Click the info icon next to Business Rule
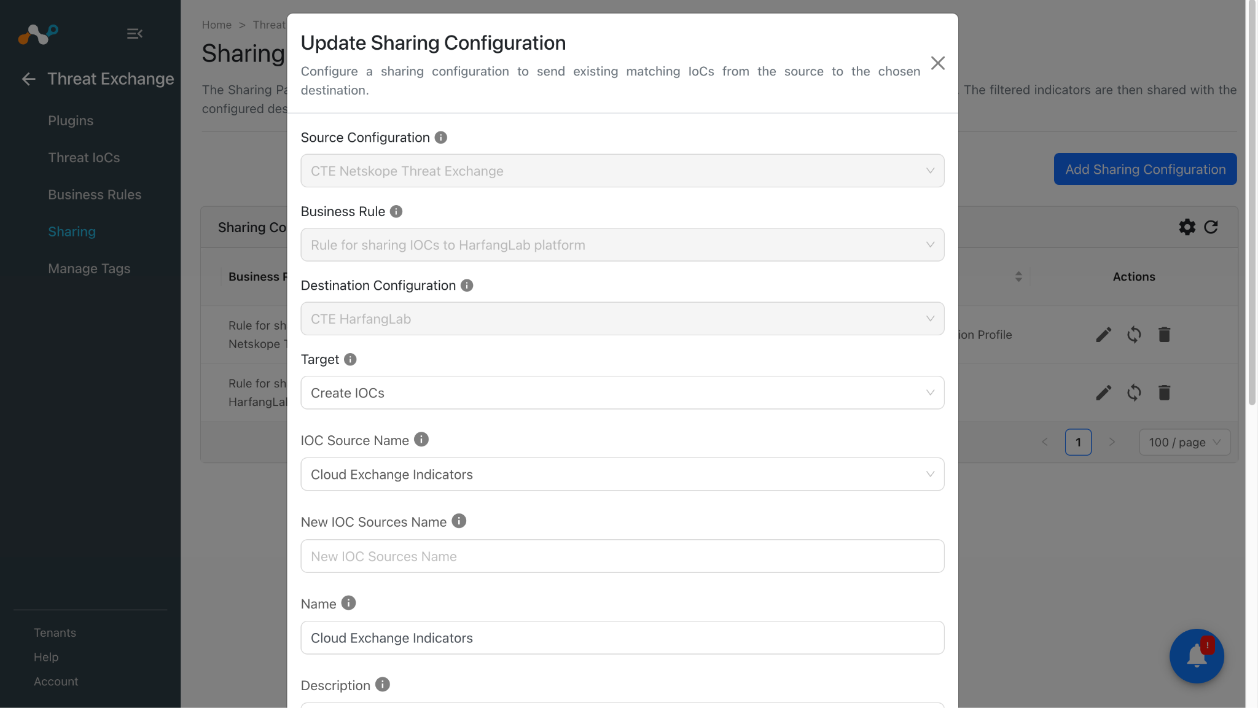The height and width of the screenshot is (708, 1258). pos(396,211)
